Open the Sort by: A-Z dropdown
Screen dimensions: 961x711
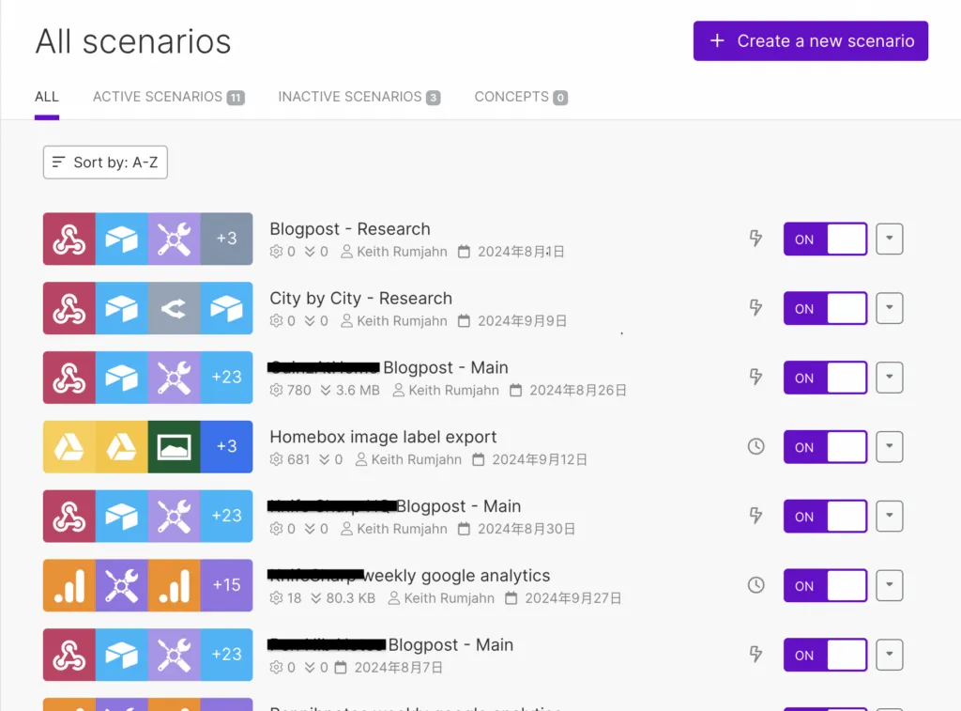[105, 162]
